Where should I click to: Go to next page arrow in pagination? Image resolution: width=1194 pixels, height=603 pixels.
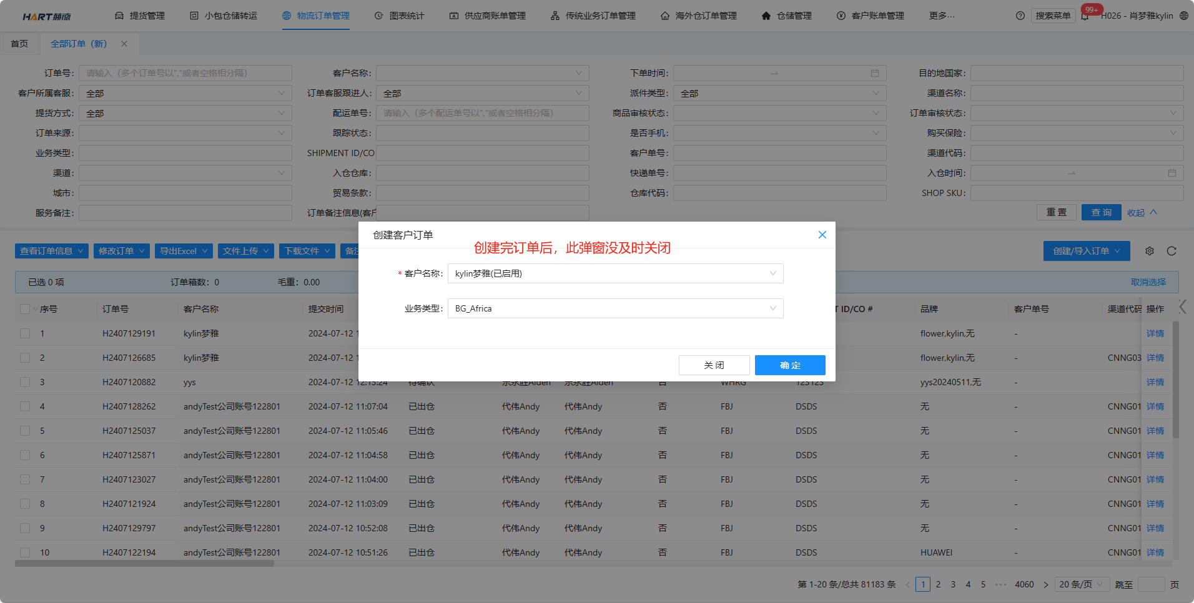[x=1046, y=585]
